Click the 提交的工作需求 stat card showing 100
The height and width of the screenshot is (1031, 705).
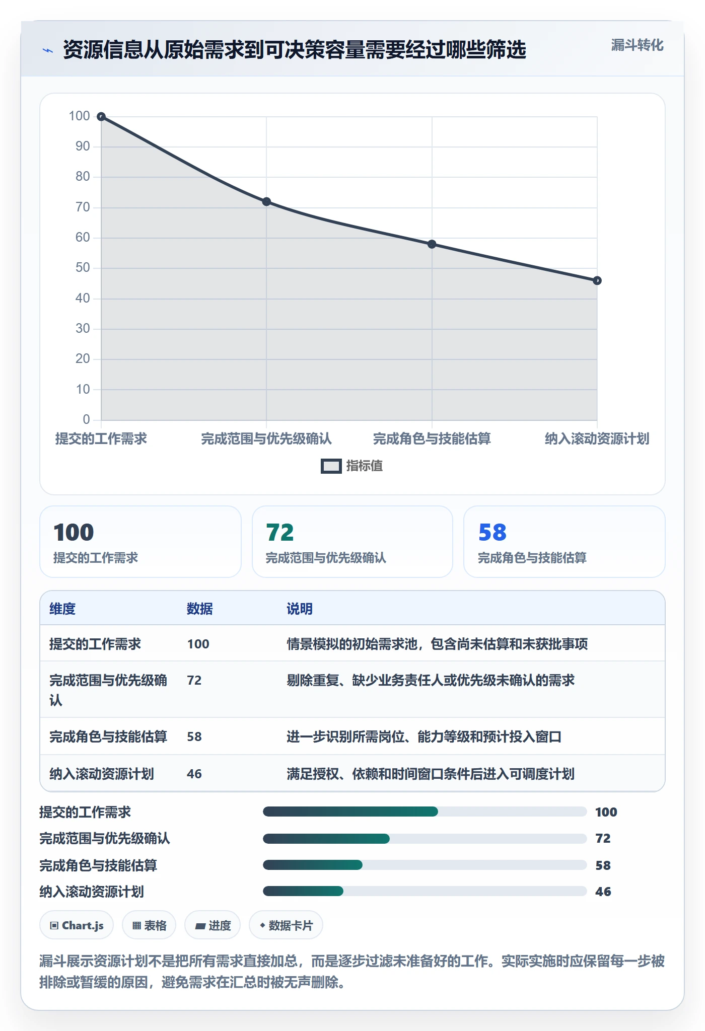[x=140, y=542]
